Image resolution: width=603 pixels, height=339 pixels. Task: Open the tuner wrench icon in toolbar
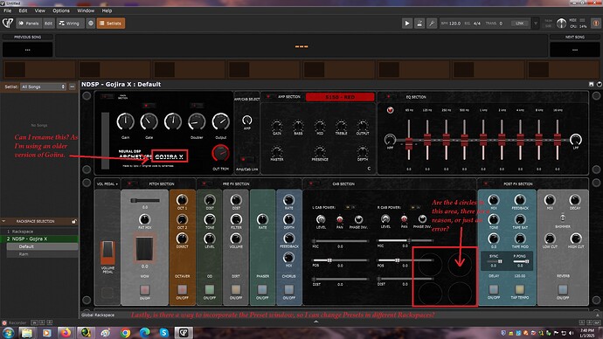click(432, 24)
